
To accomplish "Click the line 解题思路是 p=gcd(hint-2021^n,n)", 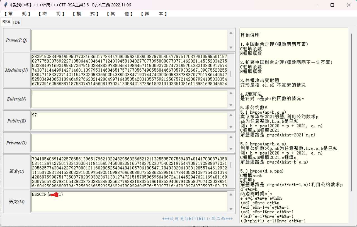I will pyautogui.click(x=278, y=135).
